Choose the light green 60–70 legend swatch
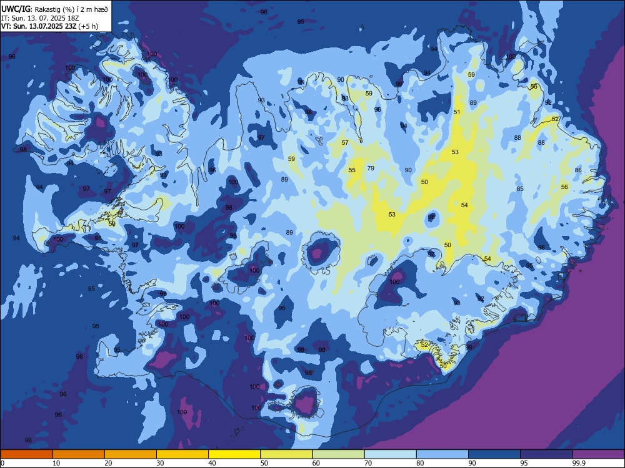 tap(338, 454)
